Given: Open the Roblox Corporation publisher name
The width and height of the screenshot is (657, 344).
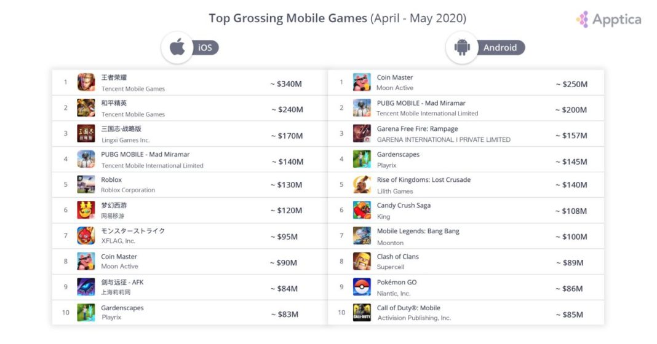Looking at the screenshot, I should pyautogui.click(x=128, y=190).
